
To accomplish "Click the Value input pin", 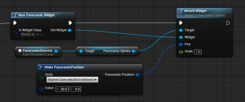I will [41, 89].
